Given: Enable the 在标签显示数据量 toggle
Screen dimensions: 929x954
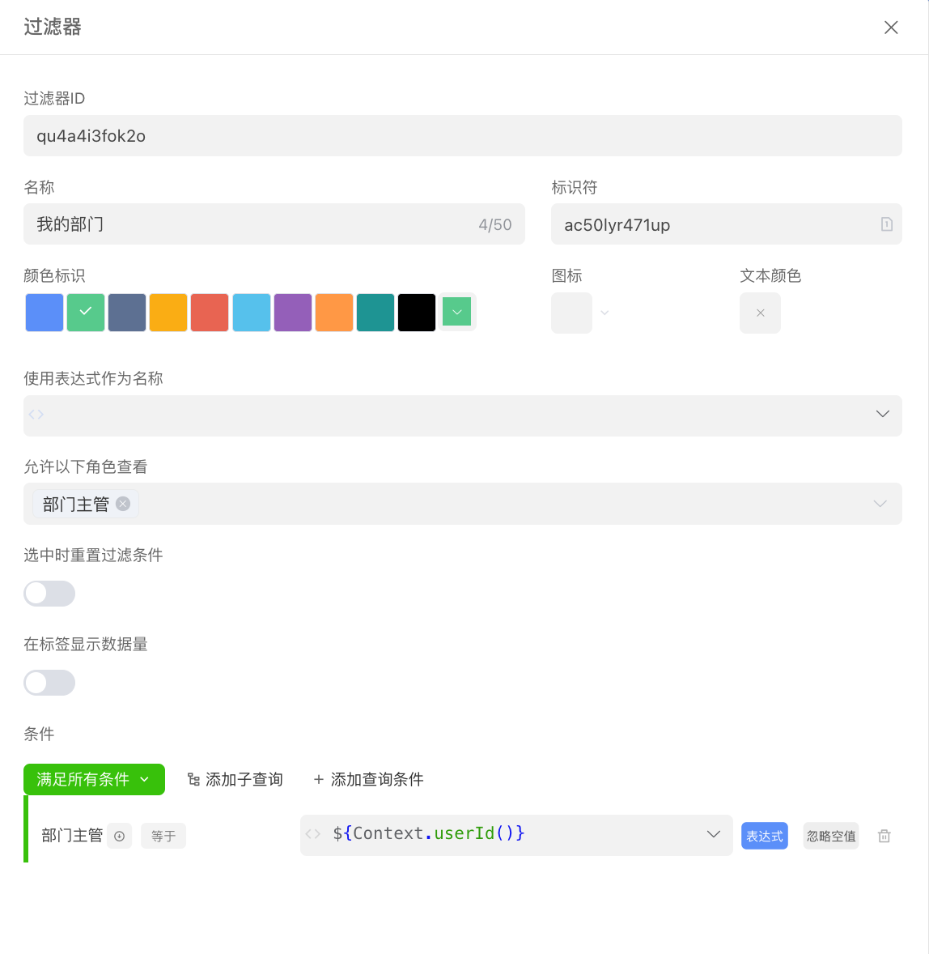Looking at the screenshot, I should [x=49, y=682].
